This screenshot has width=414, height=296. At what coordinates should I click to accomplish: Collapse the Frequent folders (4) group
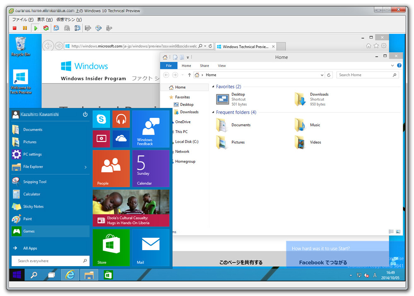tap(213, 112)
